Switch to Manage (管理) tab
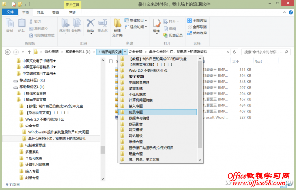The height and width of the screenshot is (190, 296). pyautogui.click(x=73, y=12)
